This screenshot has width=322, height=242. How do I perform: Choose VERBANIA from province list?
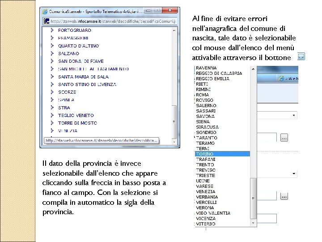(207, 197)
